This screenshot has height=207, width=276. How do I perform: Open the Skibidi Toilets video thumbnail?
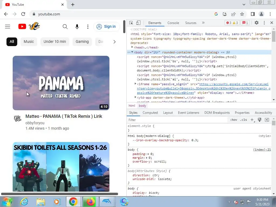pos(61,167)
